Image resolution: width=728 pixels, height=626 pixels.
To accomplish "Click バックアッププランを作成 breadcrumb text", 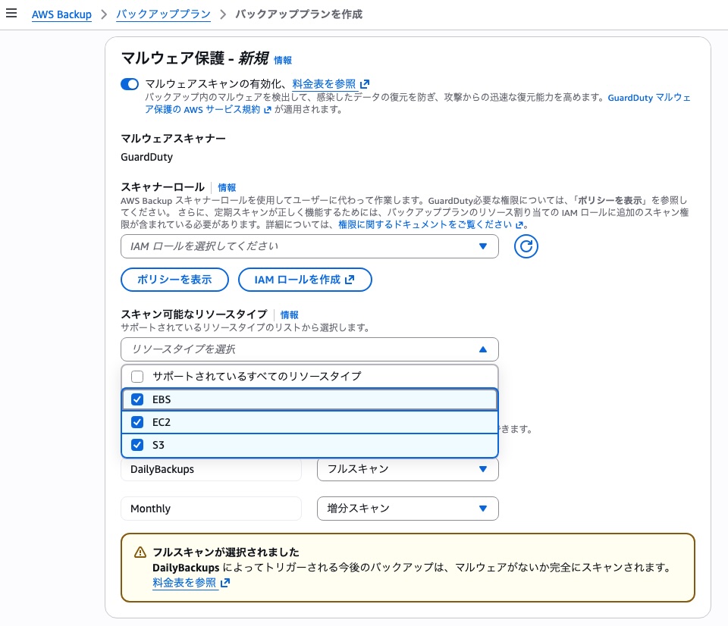I will (x=299, y=14).
